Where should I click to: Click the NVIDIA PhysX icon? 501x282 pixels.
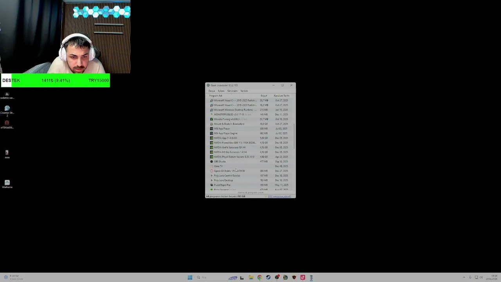(212, 157)
